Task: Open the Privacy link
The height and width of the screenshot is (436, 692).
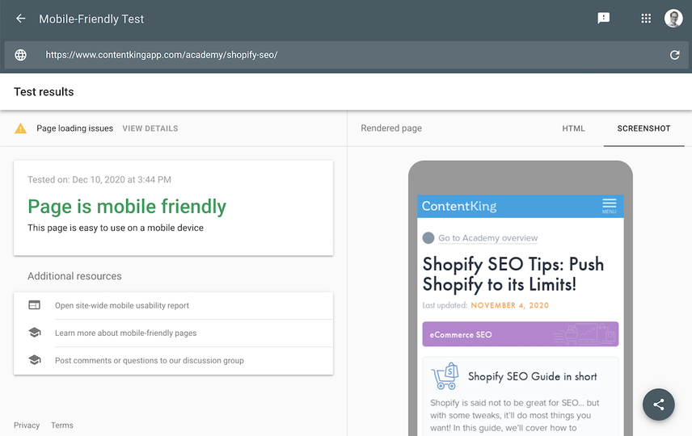Action: (27, 425)
